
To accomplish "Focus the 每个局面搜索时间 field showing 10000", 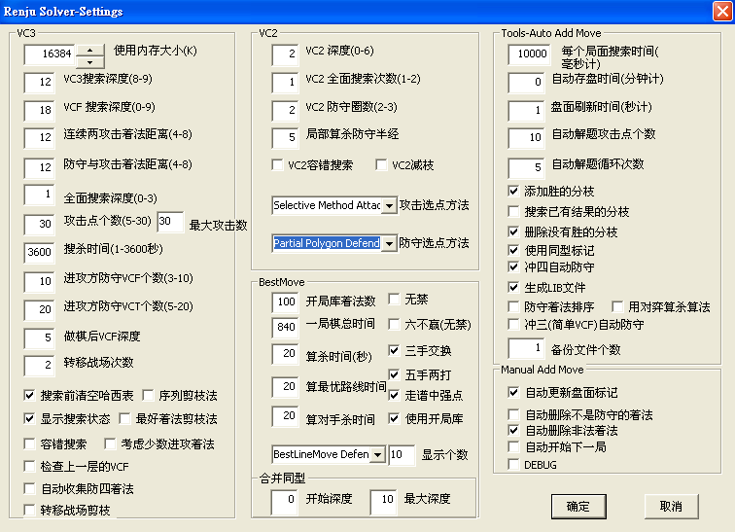I will point(530,54).
